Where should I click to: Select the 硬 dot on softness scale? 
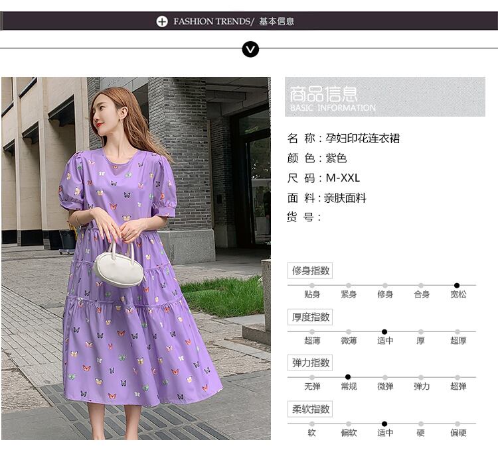pyautogui.click(x=421, y=424)
